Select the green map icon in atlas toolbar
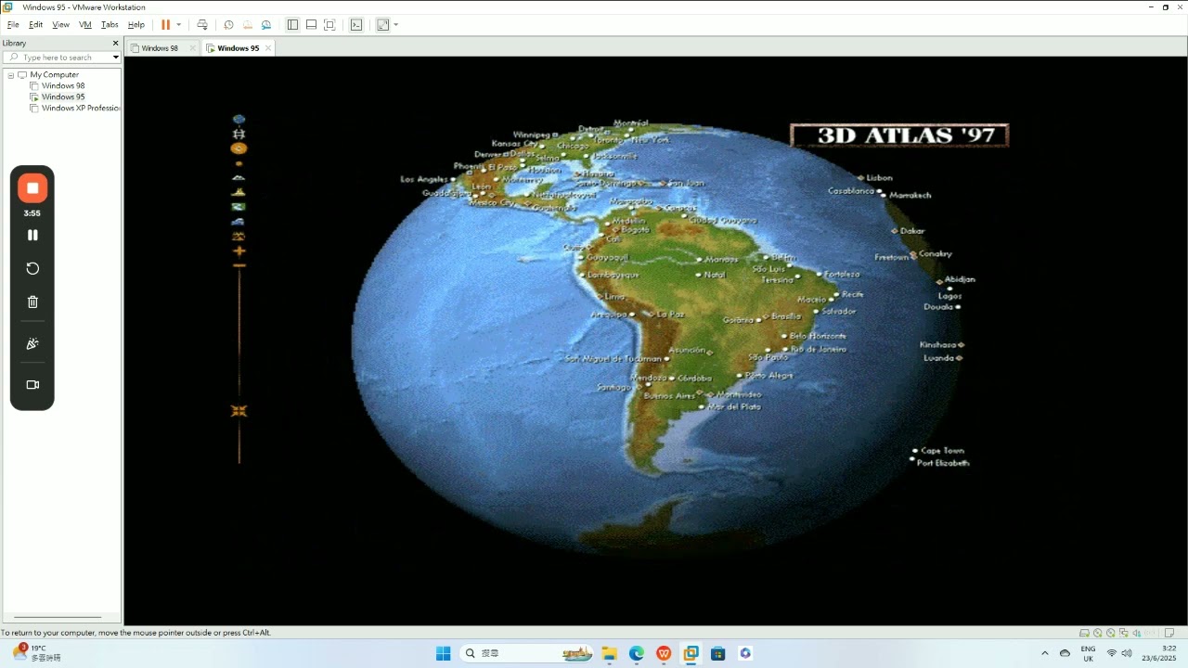Viewport: 1188px width, 668px height. 239,207
